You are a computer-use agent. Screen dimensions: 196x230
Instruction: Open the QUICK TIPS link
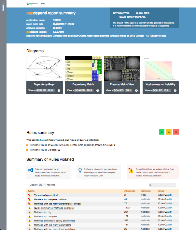143,13
